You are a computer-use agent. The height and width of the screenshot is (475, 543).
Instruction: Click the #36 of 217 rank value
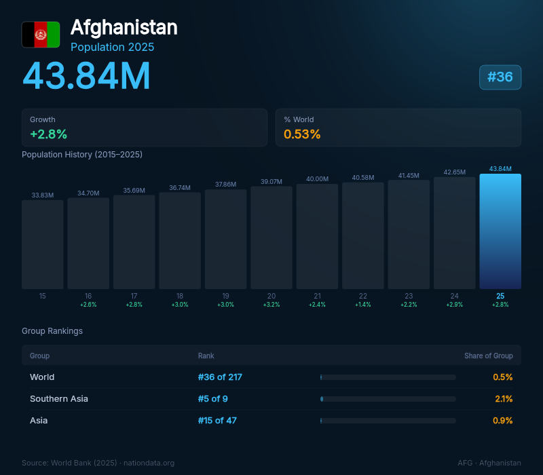coord(220,377)
